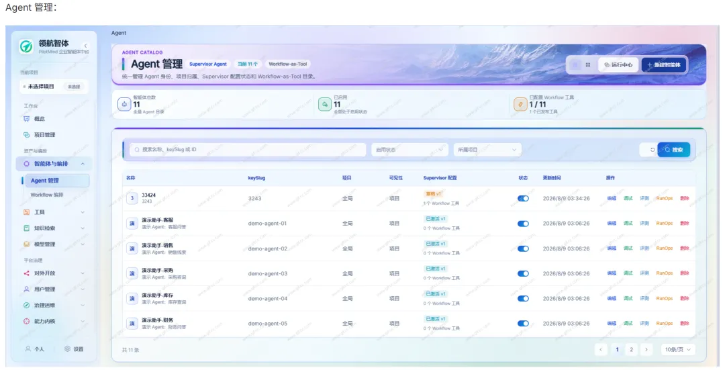Screen dimensions: 725x370
Task: Open the 所属项目 dropdown
Action: [487, 150]
